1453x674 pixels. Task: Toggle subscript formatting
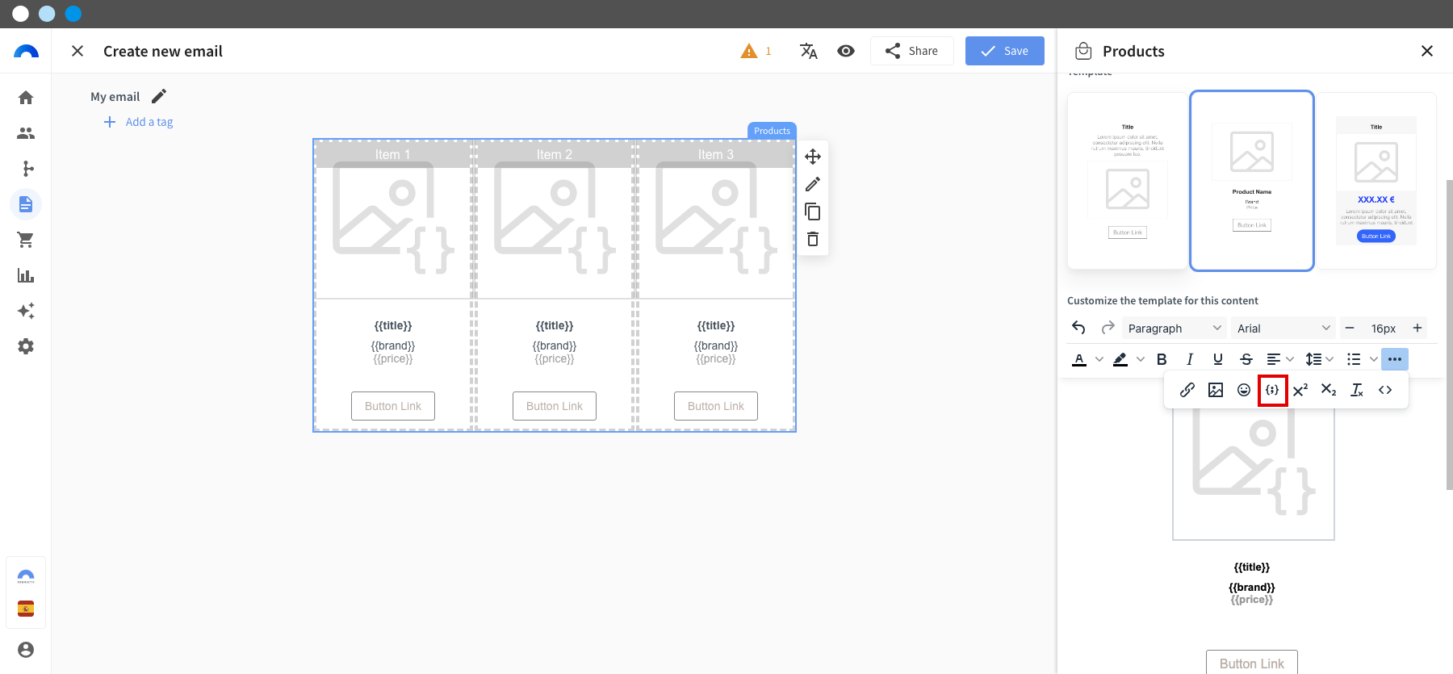click(x=1329, y=390)
